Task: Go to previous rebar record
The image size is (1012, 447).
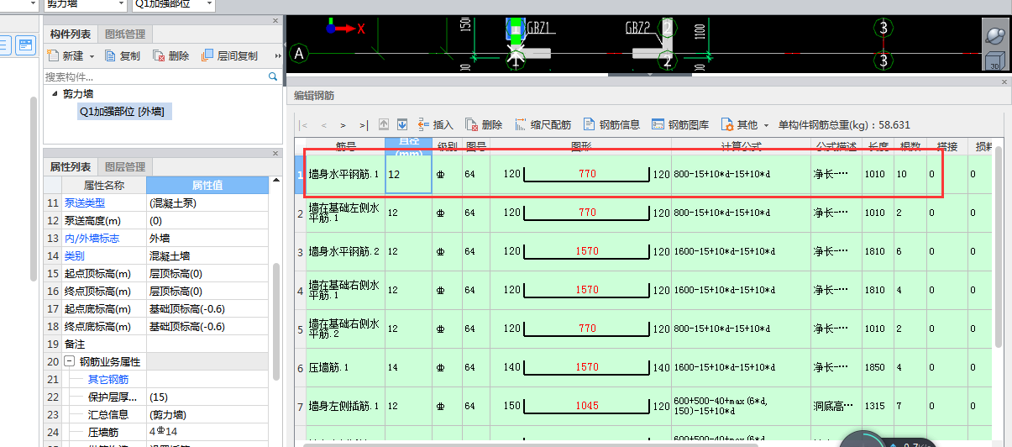Action: 324,124
